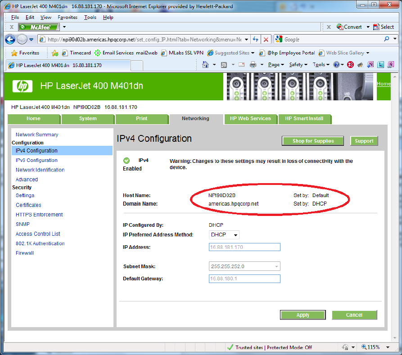This screenshot has width=402, height=355.
Task: Click the red circular X command bar icon
Action: pyautogui.click(x=350, y=65)
